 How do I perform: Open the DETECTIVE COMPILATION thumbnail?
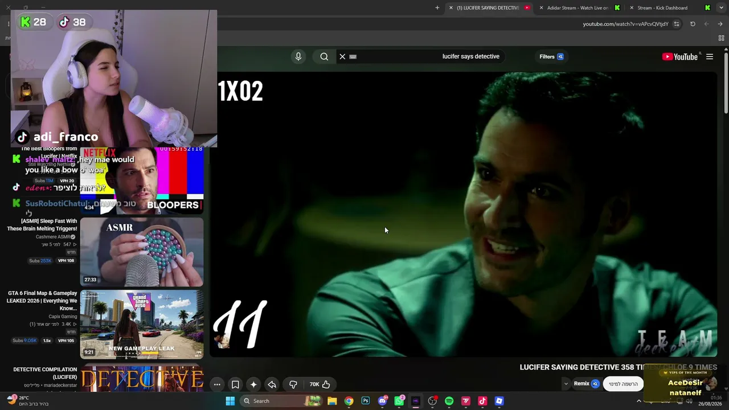click(142, 378)
